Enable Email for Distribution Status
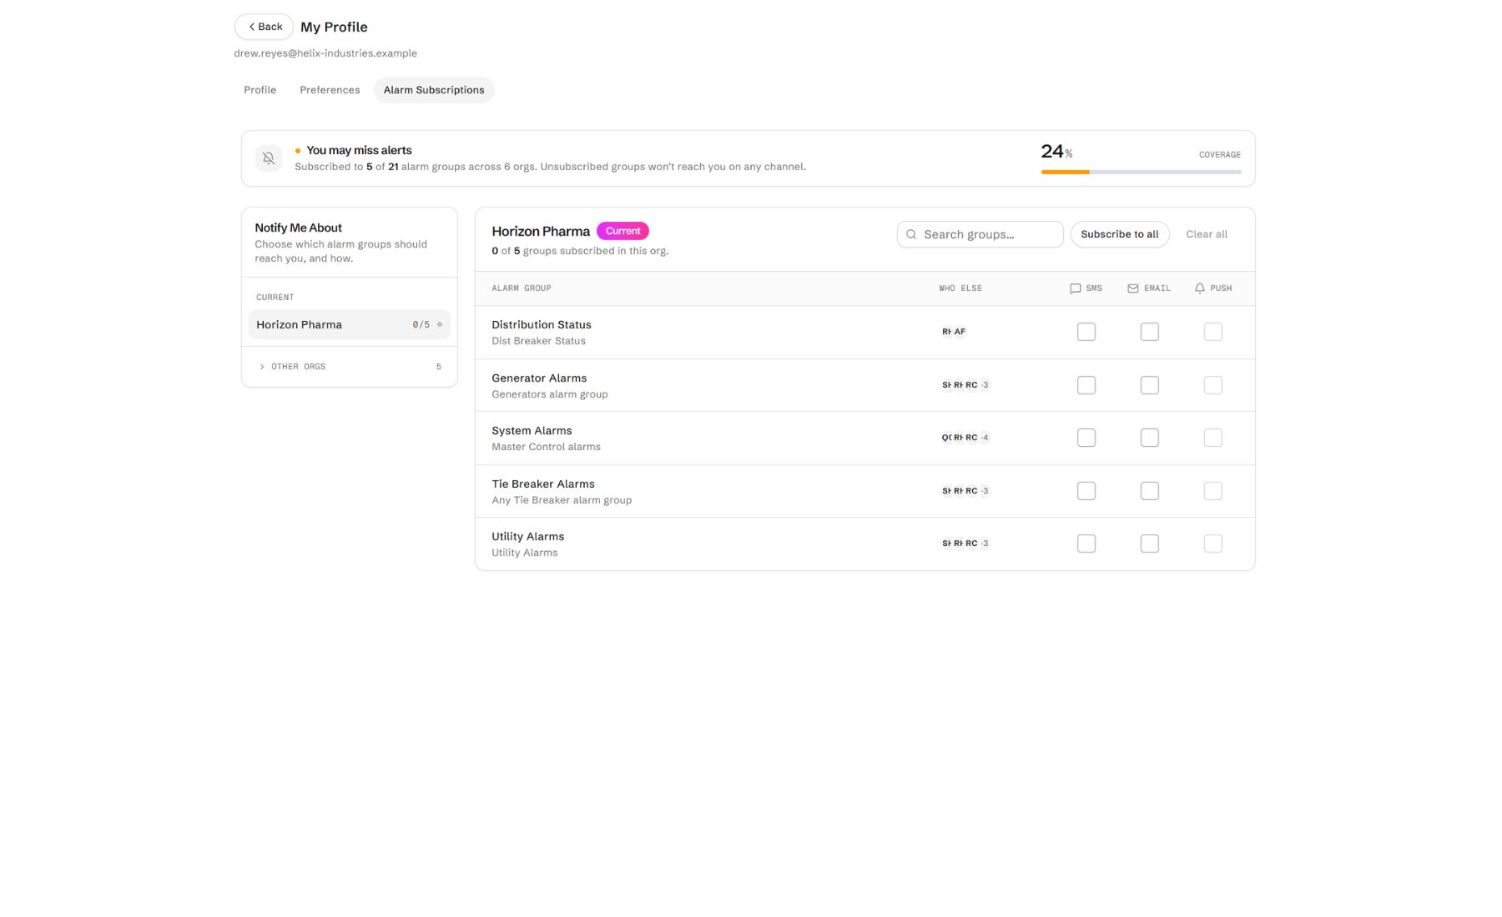Screen dimensions: 1502x917 pyautogui.click(x=1149, y=332)
